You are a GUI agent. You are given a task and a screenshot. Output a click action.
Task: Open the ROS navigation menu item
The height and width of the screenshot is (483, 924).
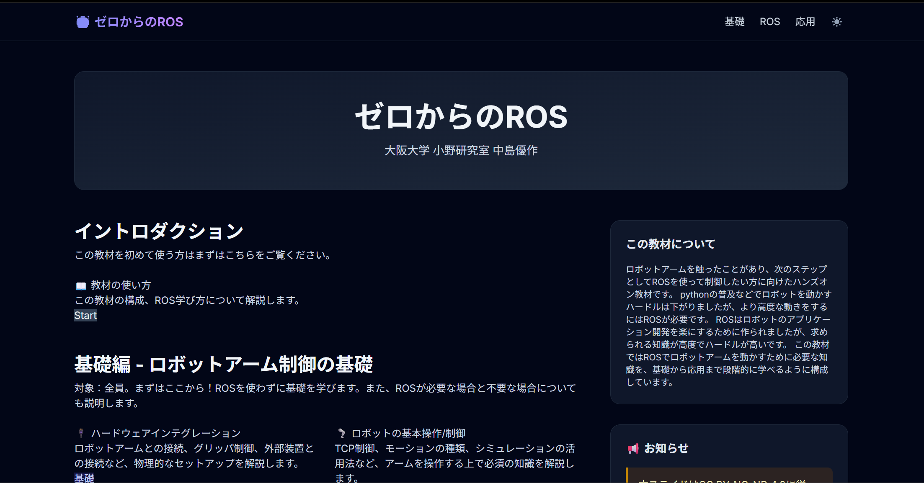tap(770, 21)
